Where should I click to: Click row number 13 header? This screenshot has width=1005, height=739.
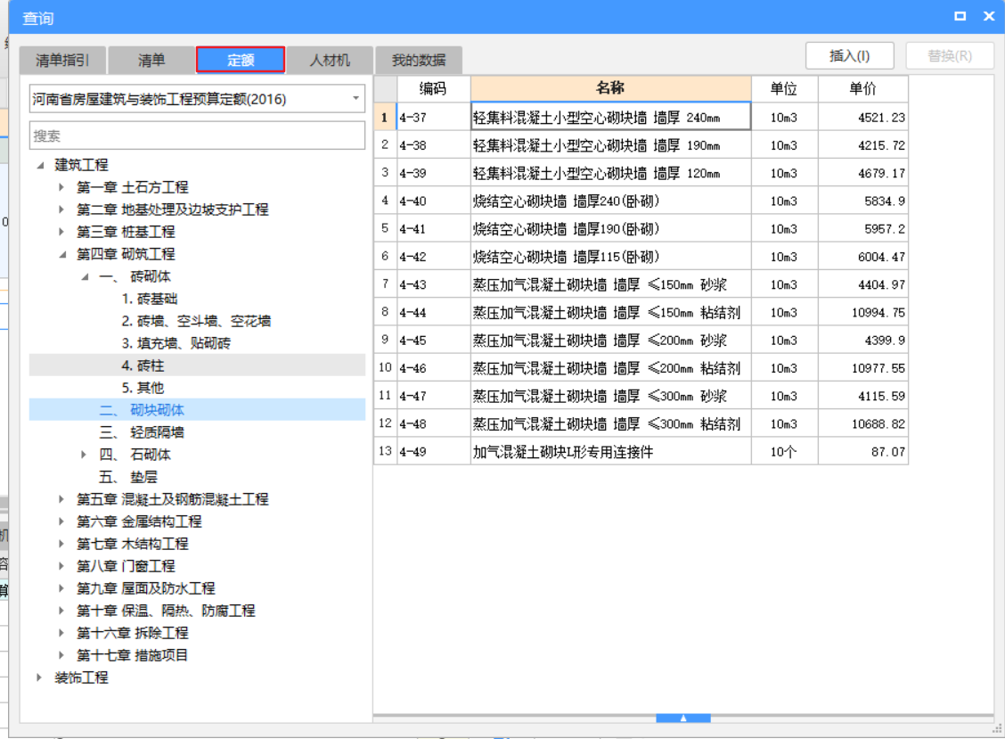(385, 452)
